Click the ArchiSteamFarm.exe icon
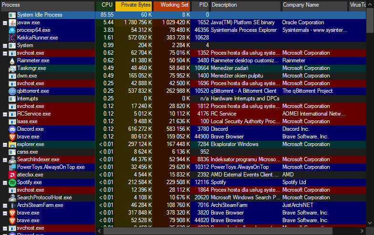Image resolution: width=374 pixels, height=235 pixels. coord(12,206)
